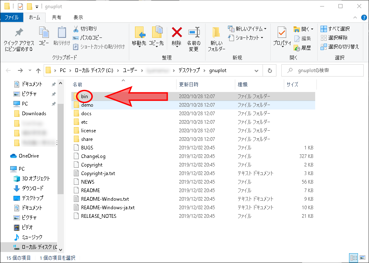Switch to Details view icon
369x263 pixels.
pyautogui.click(x=354, y=258)
